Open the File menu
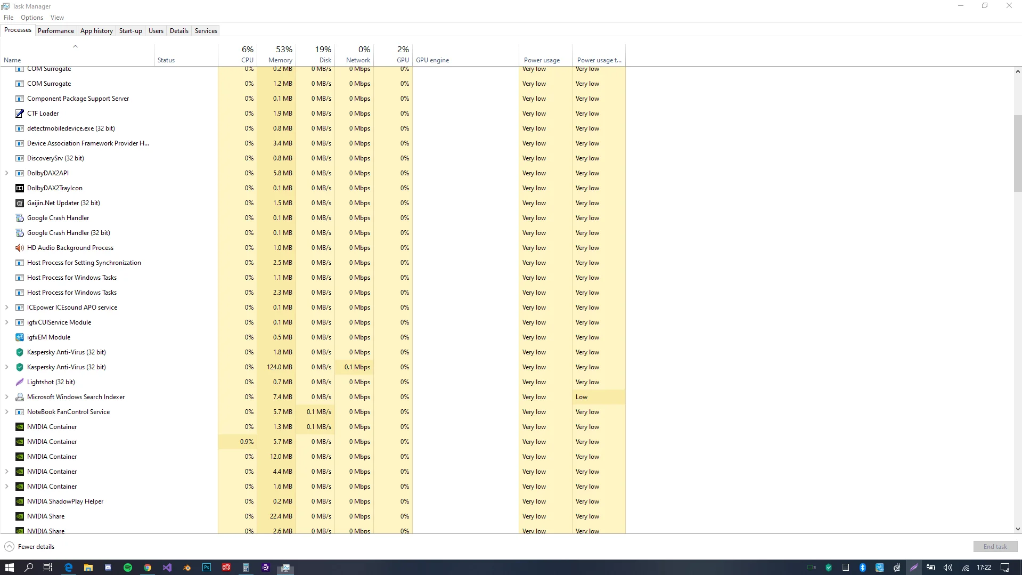1022x575 pixels. [9, 18]
